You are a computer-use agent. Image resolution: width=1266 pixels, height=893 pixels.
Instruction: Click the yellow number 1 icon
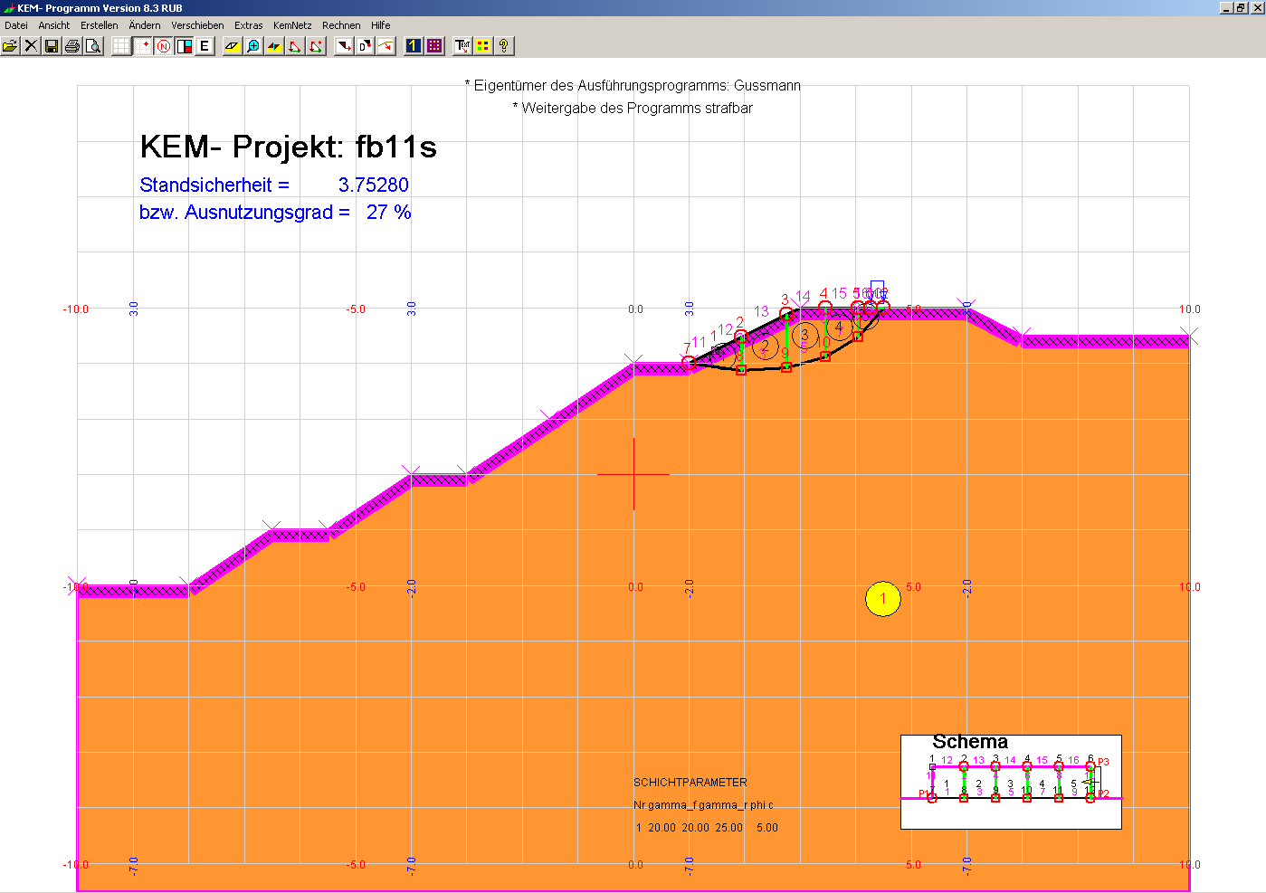click(x=414, y=45)
